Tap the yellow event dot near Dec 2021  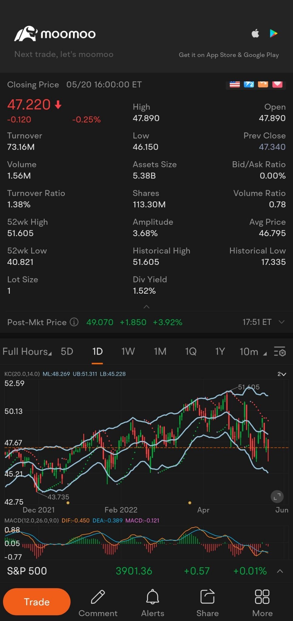click(x=68, y=503)
